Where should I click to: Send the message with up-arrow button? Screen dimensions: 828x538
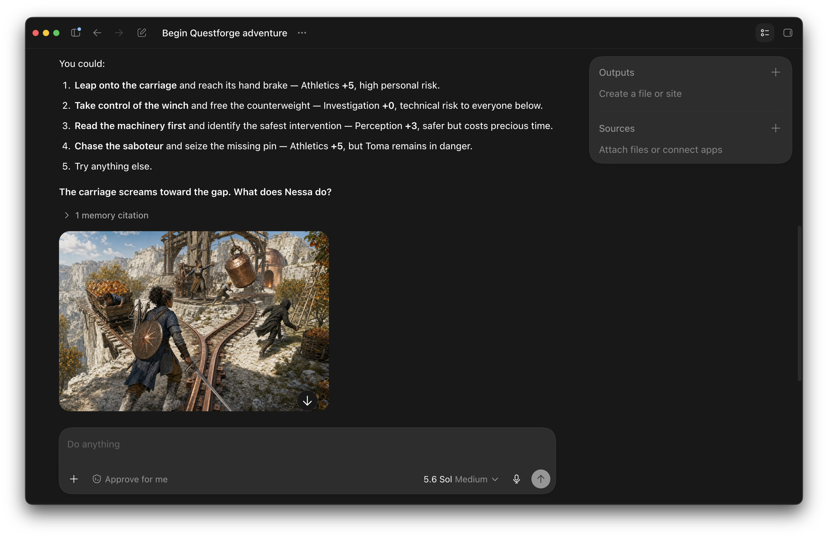(x=541, y=479)
